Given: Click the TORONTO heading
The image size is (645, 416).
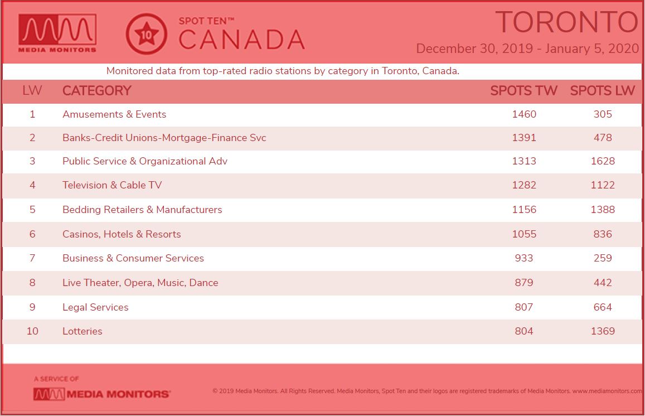Looking at the screenshot, I should pyautogui.click(x=567, y=22).
